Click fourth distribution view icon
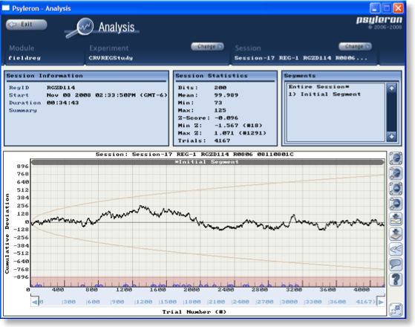The height and width of the screenshot is (327, 415). [x=396, y=204]
